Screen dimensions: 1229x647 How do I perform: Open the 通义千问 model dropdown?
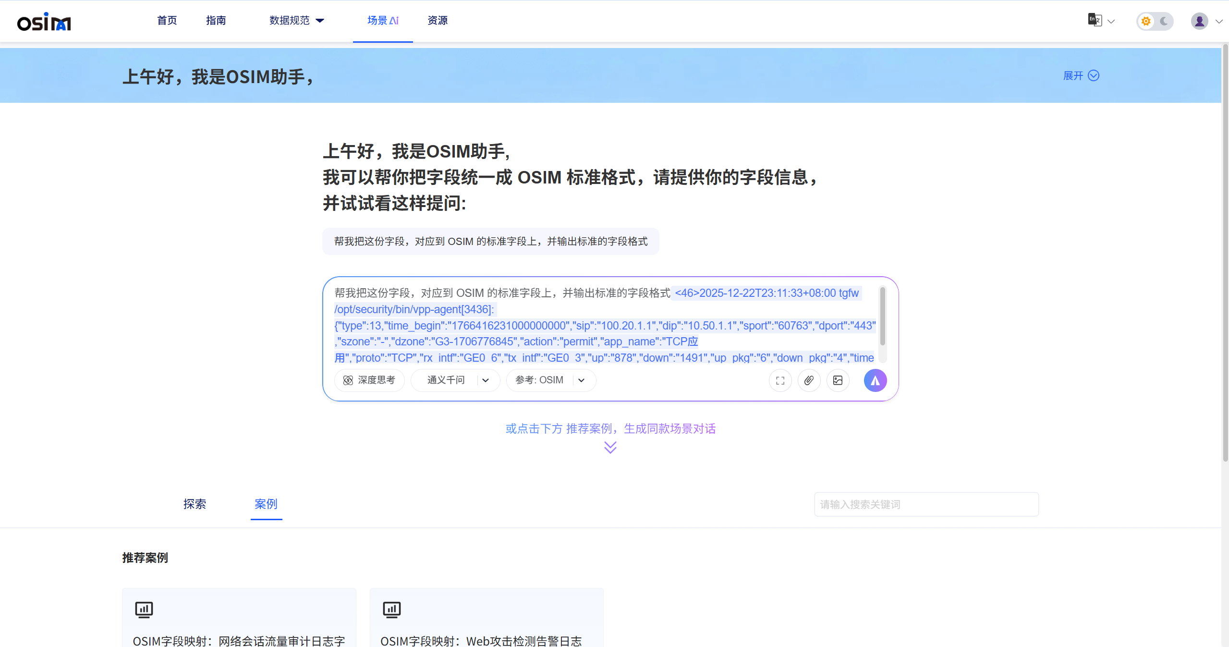[455, 380]
